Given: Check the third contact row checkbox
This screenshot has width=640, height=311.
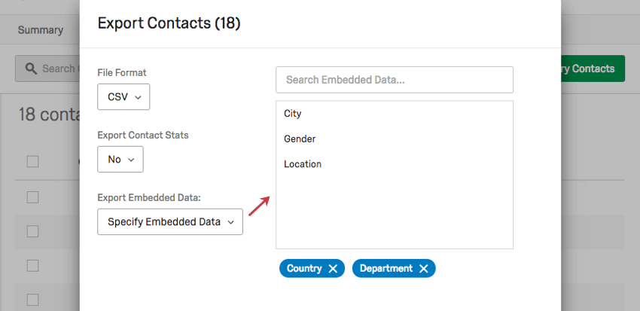Looking at the screenshot, I should pos(32,266).
